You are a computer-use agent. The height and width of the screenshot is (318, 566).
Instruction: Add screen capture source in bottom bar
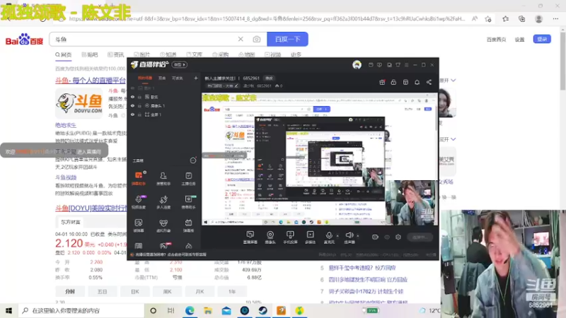tap(250, 237)
